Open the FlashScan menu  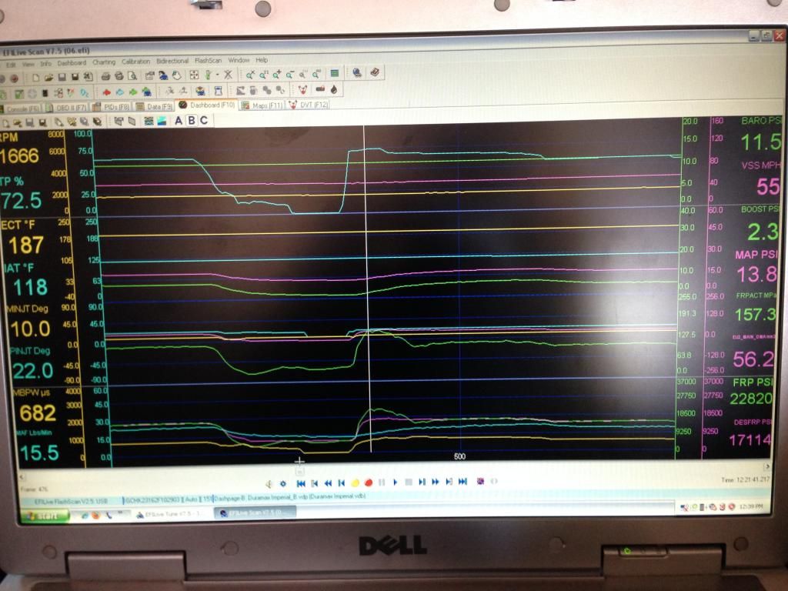tap(208, 61)
